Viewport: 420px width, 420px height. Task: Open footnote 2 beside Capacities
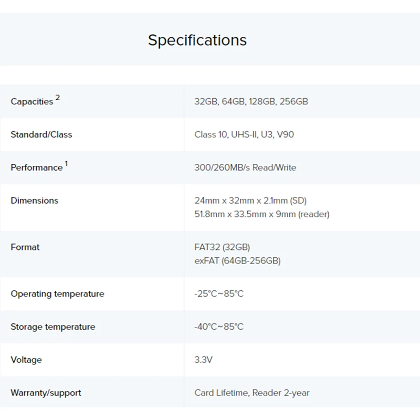click(58, 97)
